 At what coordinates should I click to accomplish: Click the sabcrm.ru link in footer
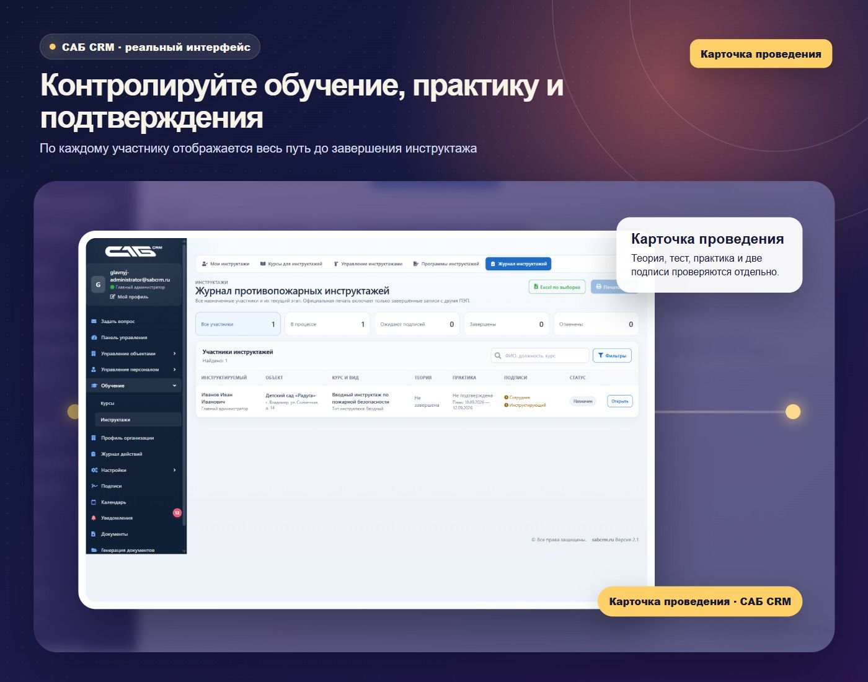602,539
